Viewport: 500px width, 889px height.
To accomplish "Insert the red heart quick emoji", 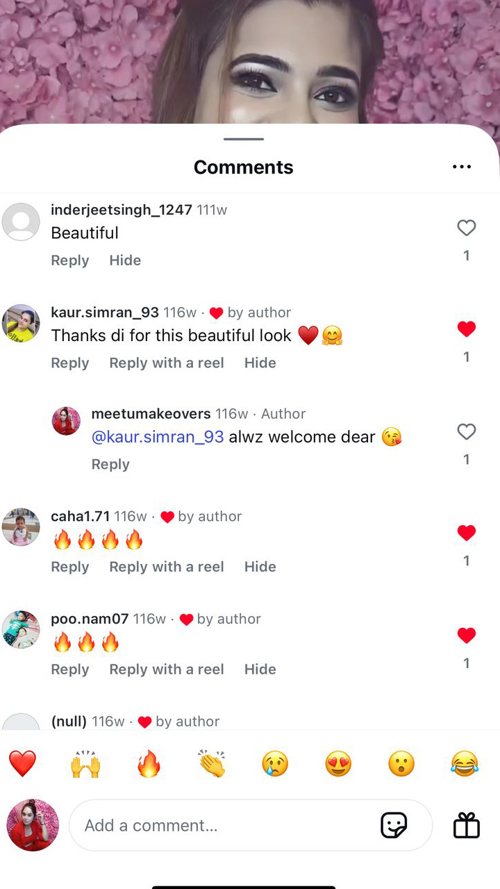I will coord(22,764).
